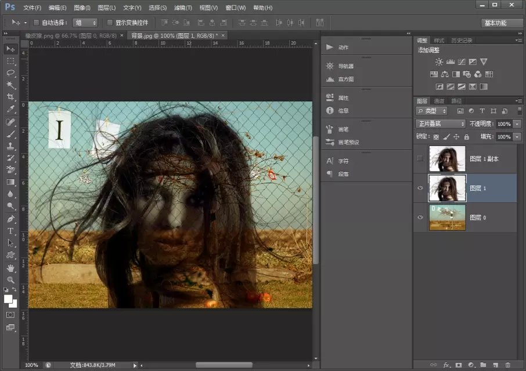Select the Lasso tool in the toolbox
Viewport: 526px width, 371px height.
click(x=10, y=72)
